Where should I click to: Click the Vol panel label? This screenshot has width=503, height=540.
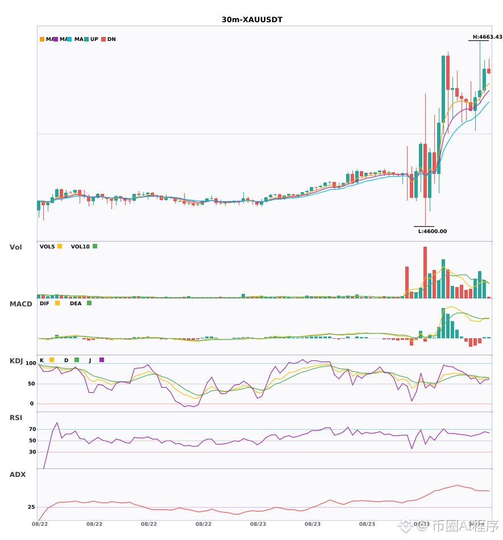point(15,247)
